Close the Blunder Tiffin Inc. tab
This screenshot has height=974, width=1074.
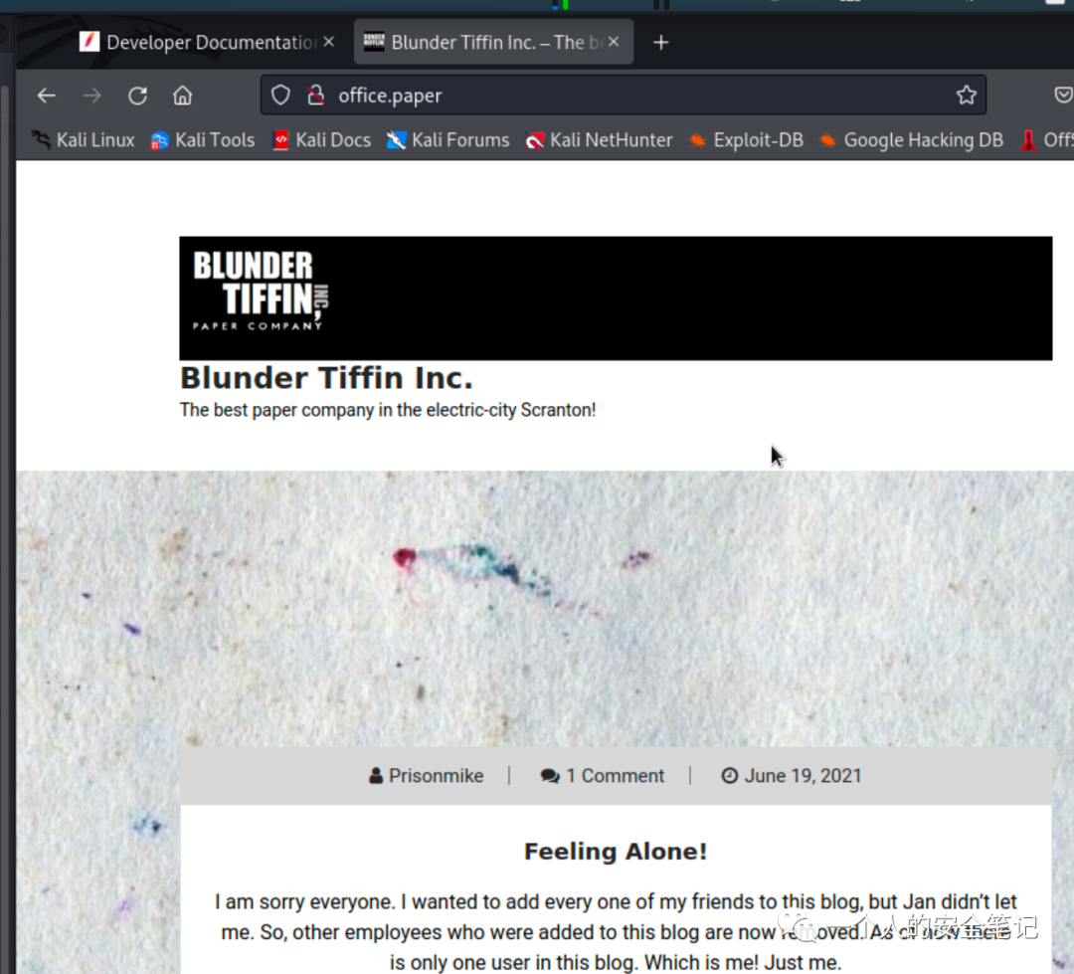[x=613, y=42]
